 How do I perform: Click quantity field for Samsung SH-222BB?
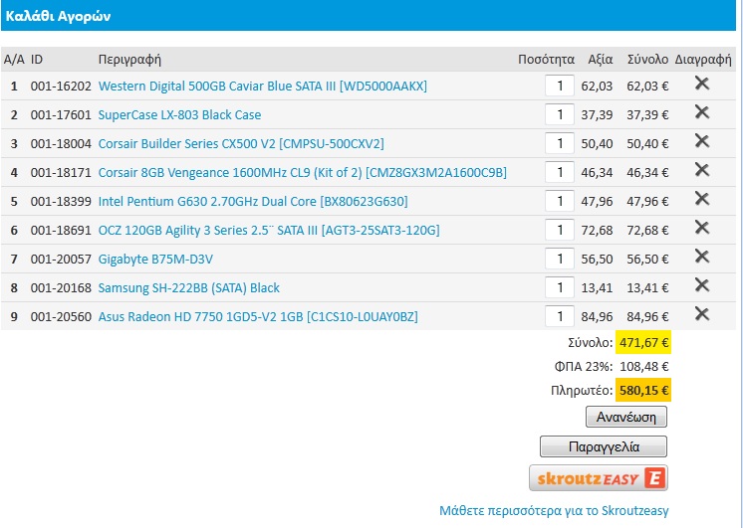[x=560, y=287]
